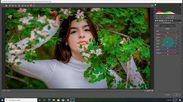Open the Windows Start menu

[2, 100]
